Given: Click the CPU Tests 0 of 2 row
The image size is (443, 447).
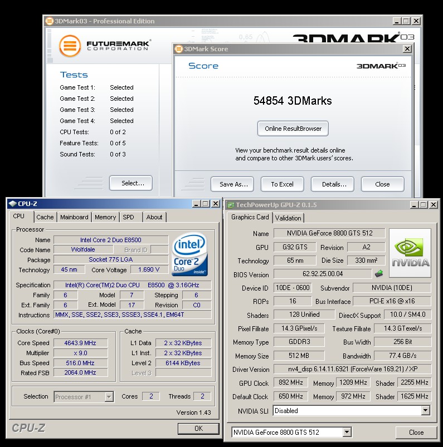Looking at the screenshot, I should 93,132.
